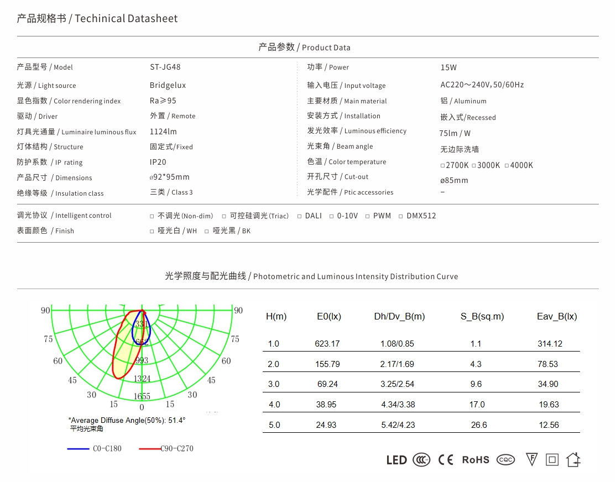Click the Class 3 insulation value
The width and height of the screenshot is (616, 482).
(171, 192)
